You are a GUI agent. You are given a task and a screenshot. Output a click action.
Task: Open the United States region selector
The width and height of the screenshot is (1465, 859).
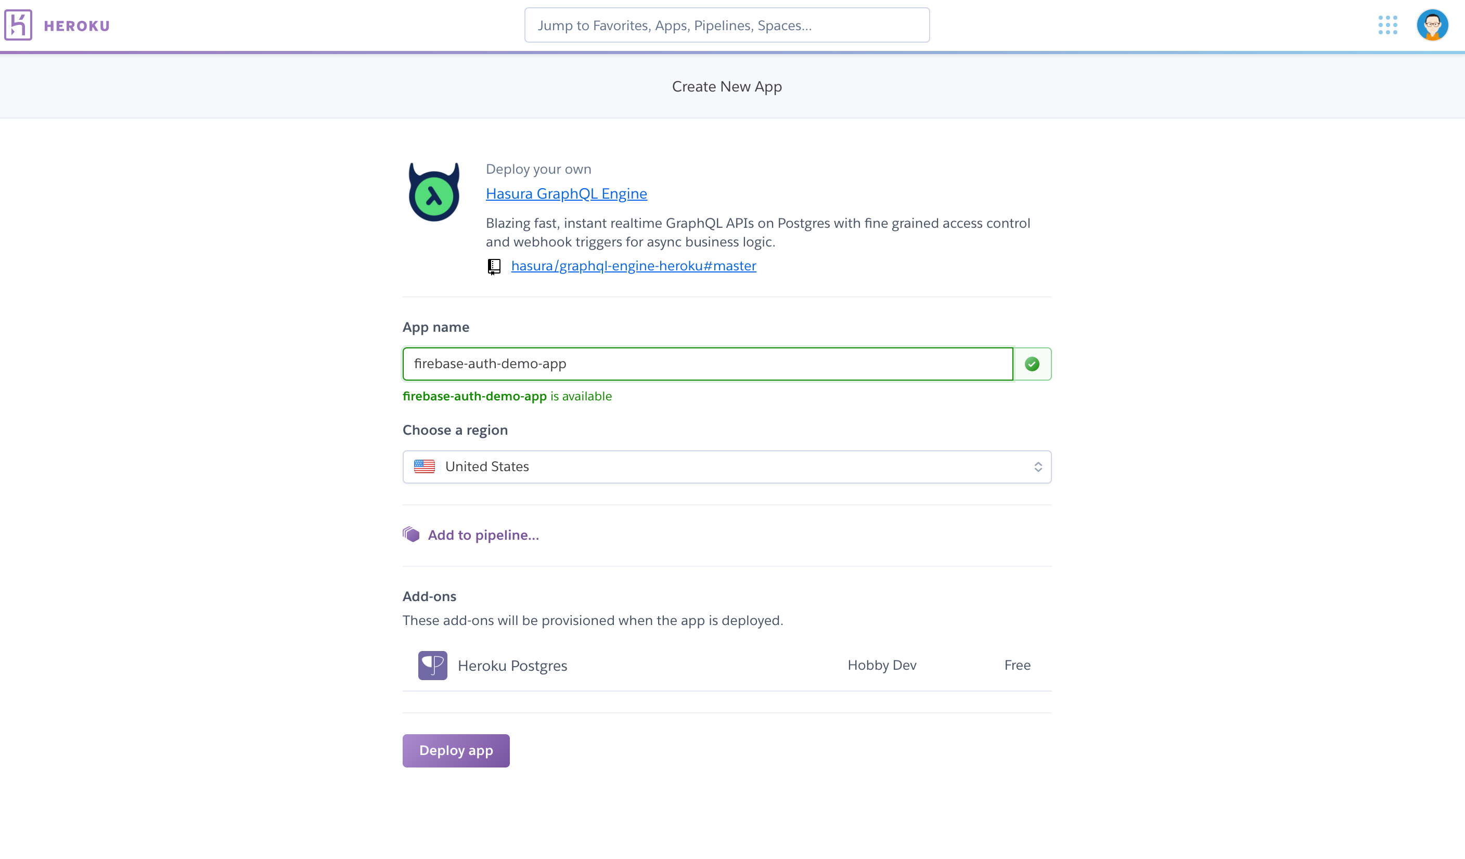click(x=727, y=467)
